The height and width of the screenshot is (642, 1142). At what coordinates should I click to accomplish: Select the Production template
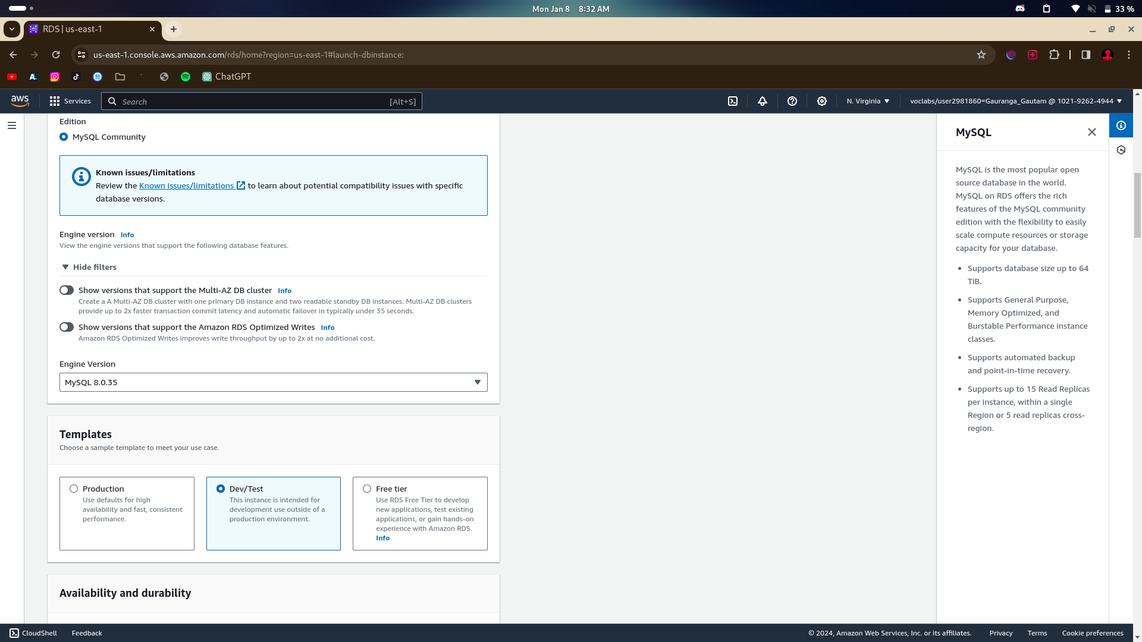click(74, 489)
